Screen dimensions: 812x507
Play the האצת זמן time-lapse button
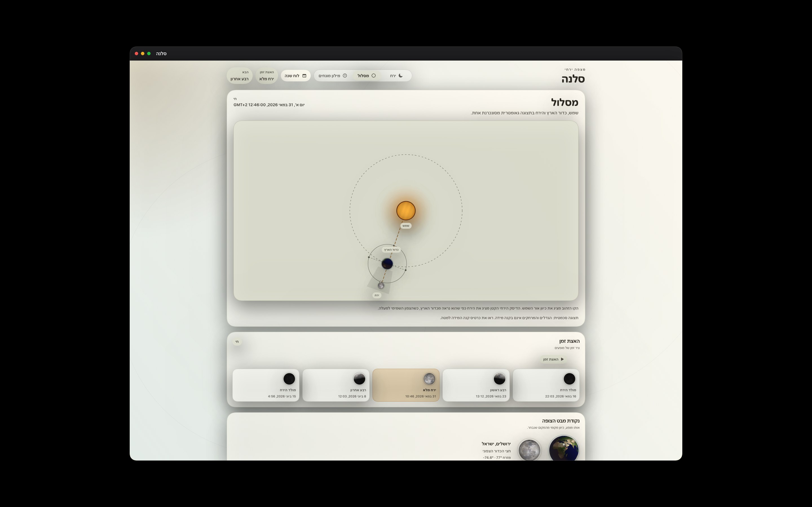click(553, 359)
